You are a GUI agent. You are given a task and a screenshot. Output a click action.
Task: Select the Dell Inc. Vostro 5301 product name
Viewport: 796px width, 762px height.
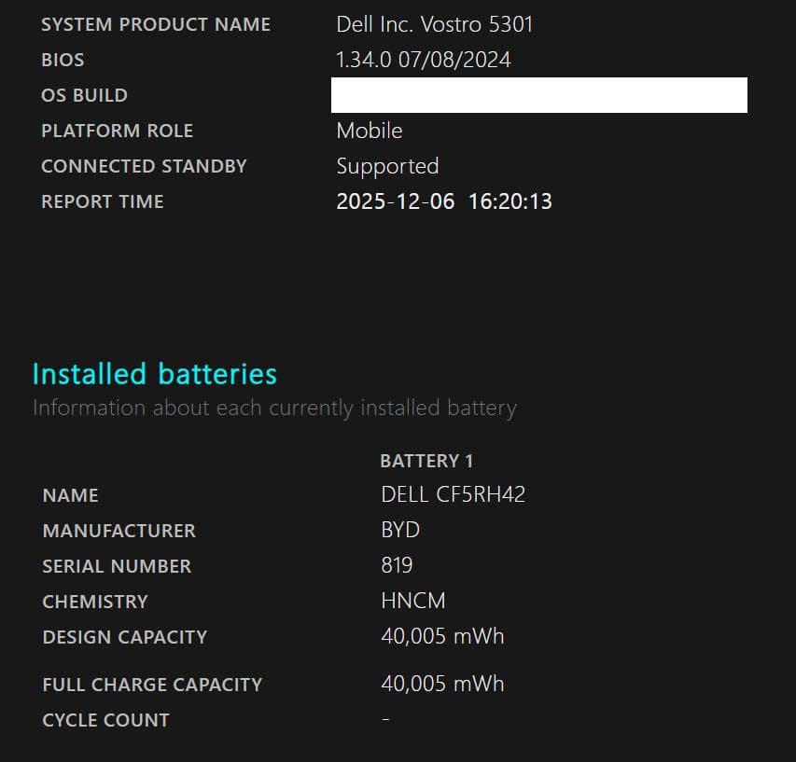coord(435,24)
